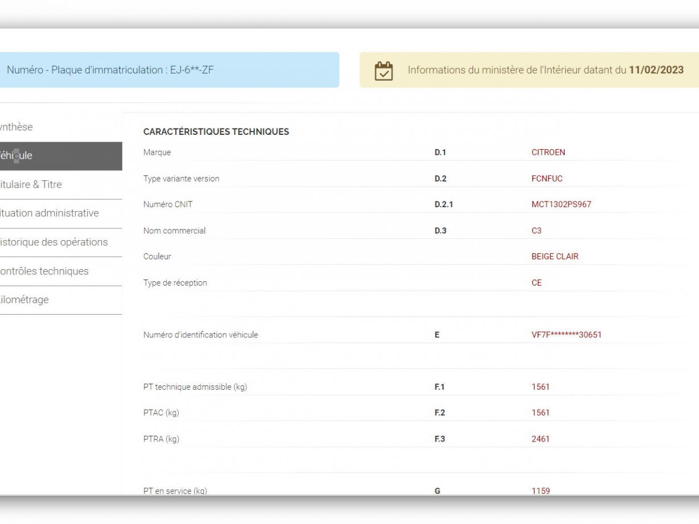Click the Caractéristiques Techniques heading
The image size is (699, 524).
coord(216,132)
